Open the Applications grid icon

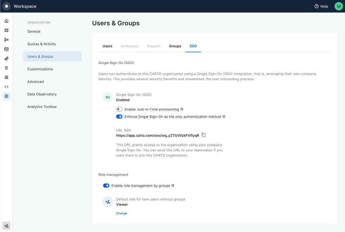[6, 77]
